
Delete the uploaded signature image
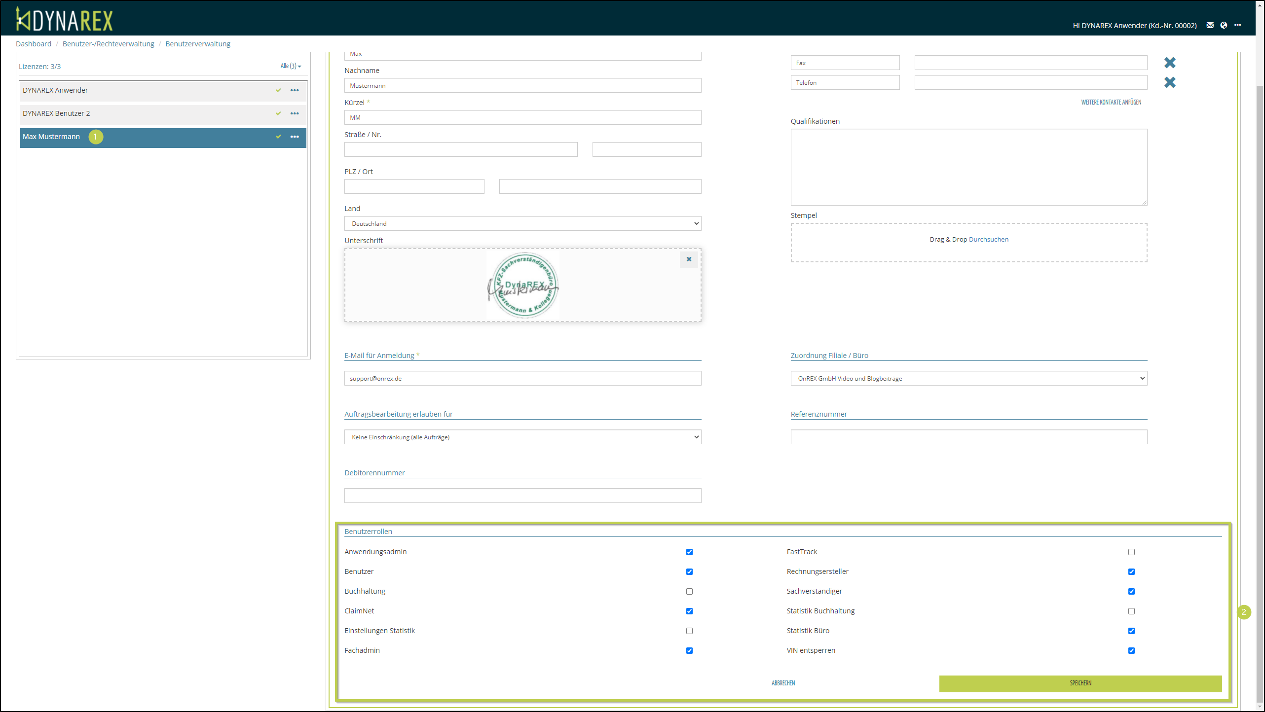[x=689, y=259]
